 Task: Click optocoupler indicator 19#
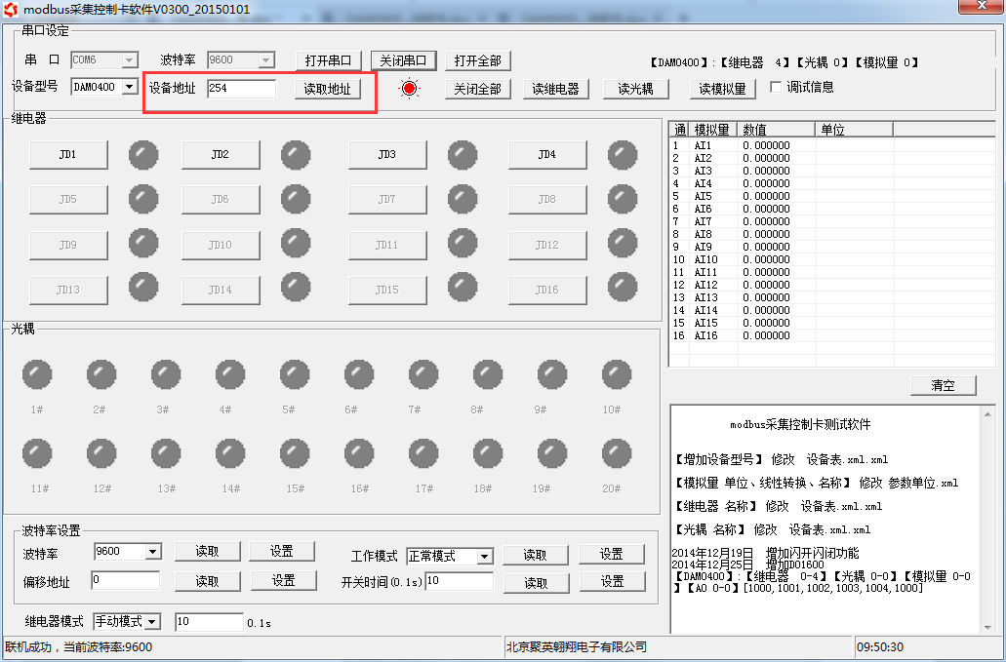click(551, 453)
